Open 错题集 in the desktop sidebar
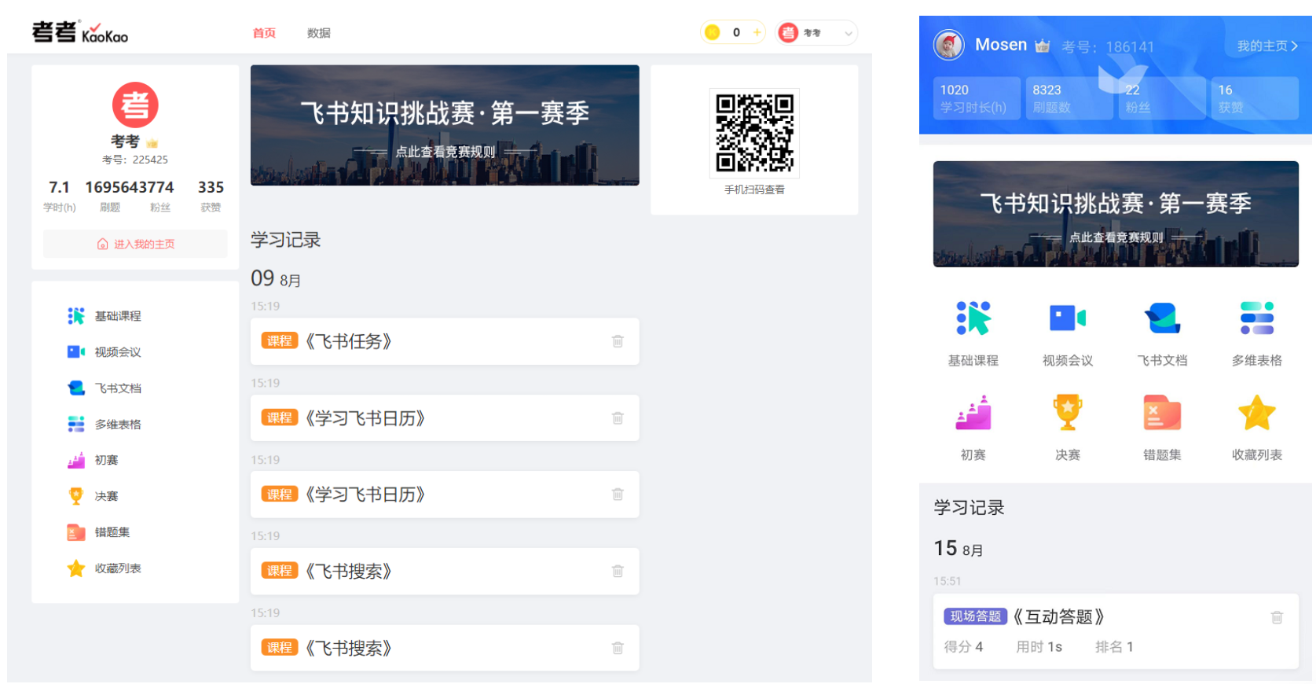This screenshot has height=684, width=1316. [x=99, y=532]
